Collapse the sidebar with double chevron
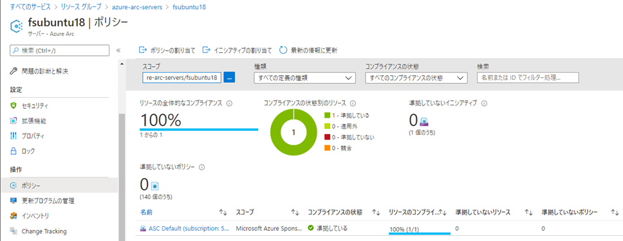 coord(118,50)
